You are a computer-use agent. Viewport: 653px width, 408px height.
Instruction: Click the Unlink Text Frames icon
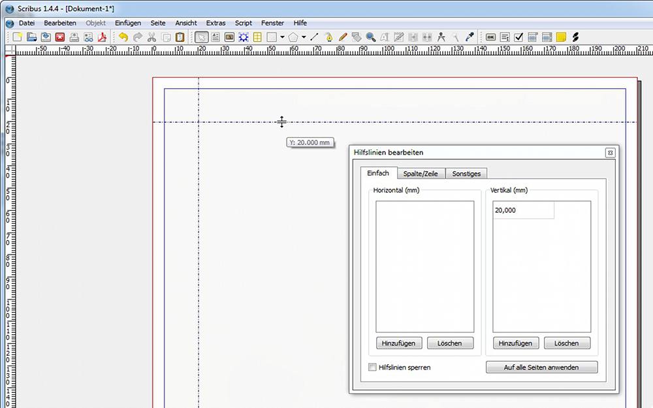[427, 37]
